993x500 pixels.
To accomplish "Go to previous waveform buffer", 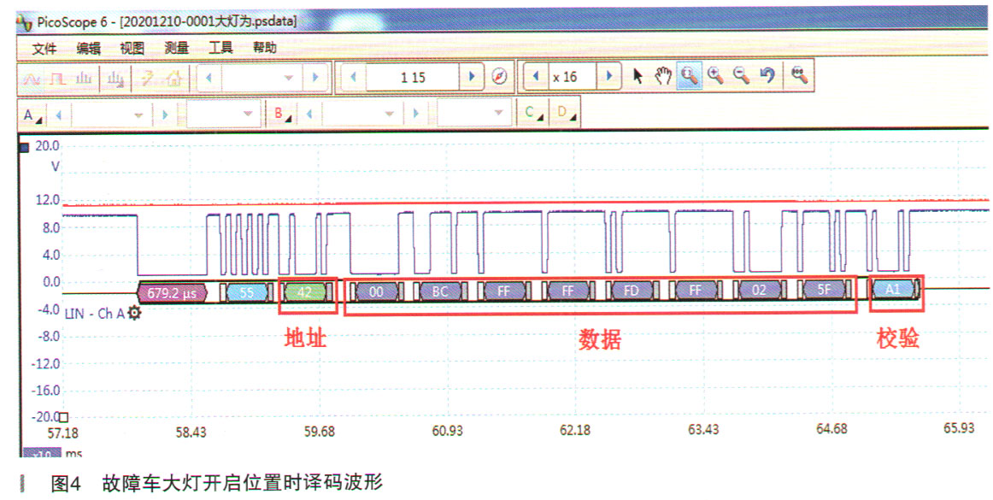I will (x=354, y=77).
